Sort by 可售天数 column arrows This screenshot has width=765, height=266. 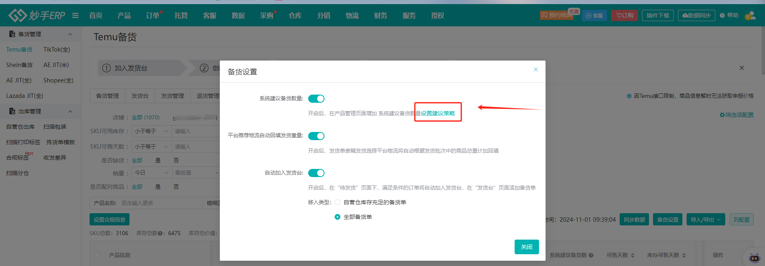pyautogui.click(x=633, y=255)
